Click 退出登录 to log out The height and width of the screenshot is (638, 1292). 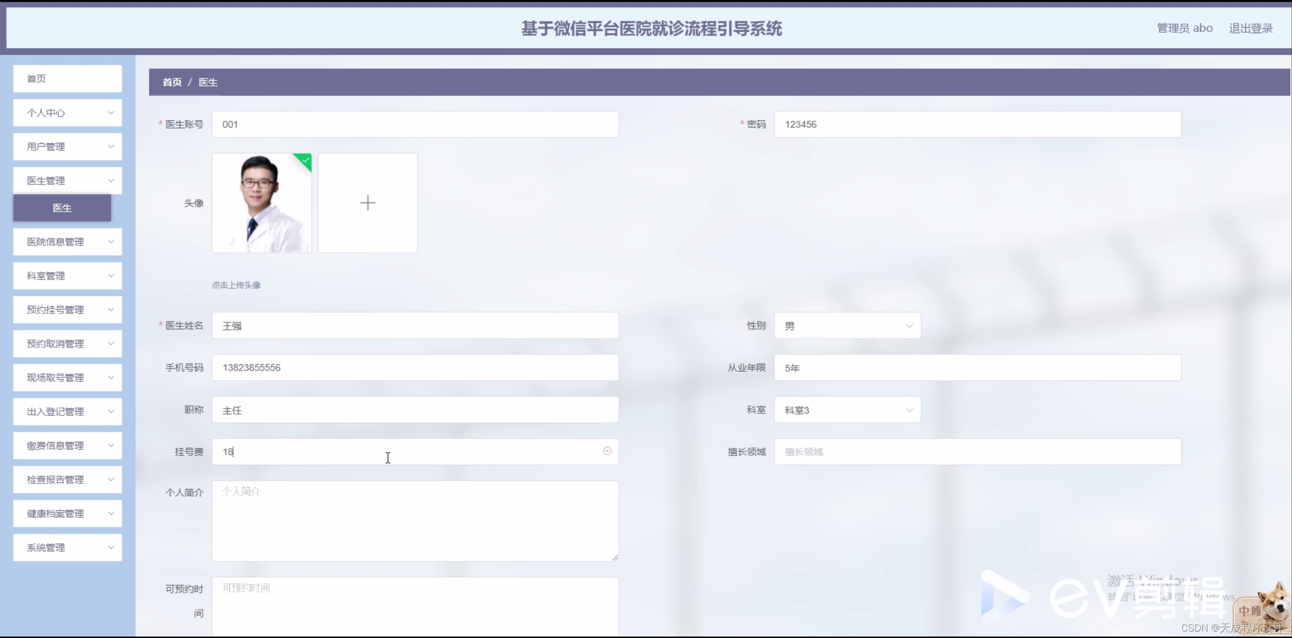(x=1250, y=28)
